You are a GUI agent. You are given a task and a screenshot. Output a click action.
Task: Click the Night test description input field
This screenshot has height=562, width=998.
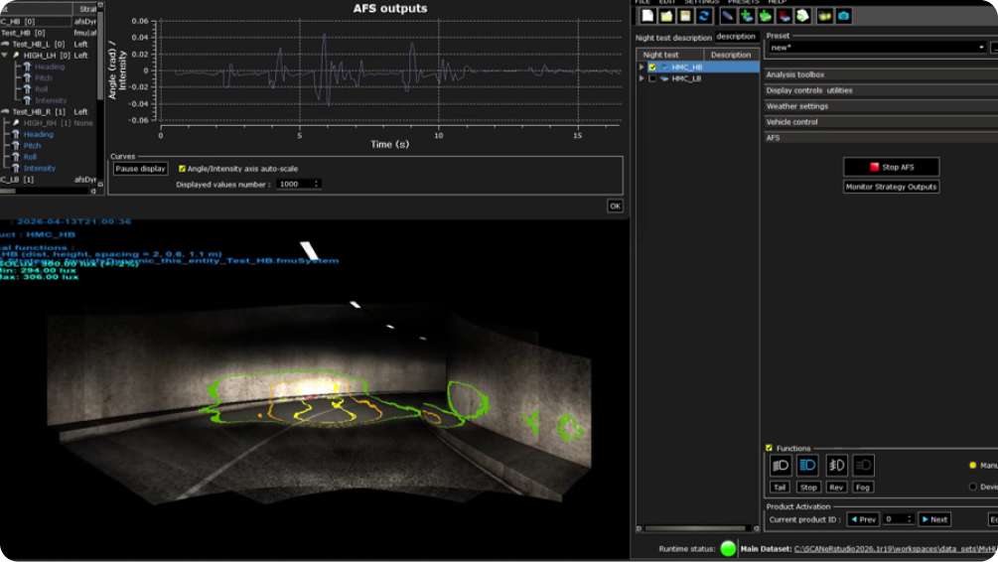click(x=737, y=37)
